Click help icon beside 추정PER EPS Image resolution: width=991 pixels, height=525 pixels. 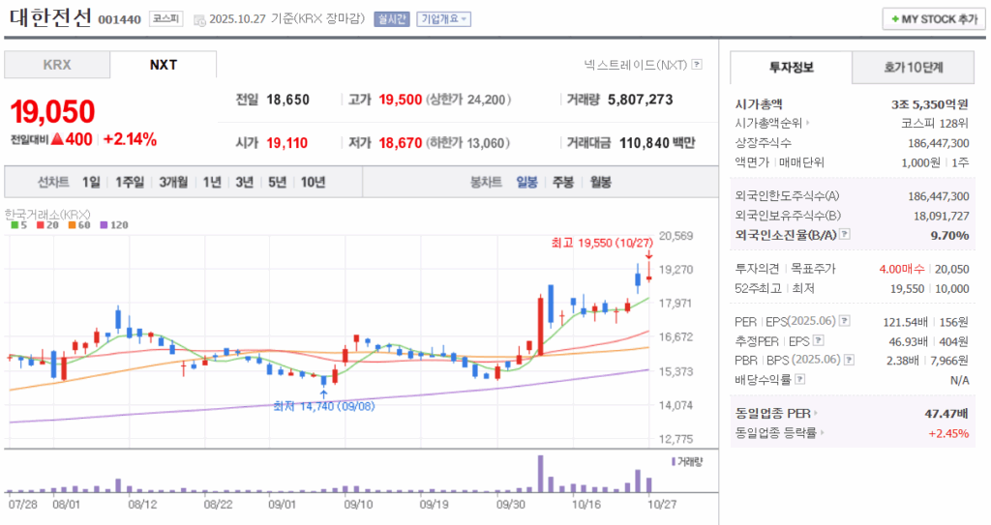[818, 341]
